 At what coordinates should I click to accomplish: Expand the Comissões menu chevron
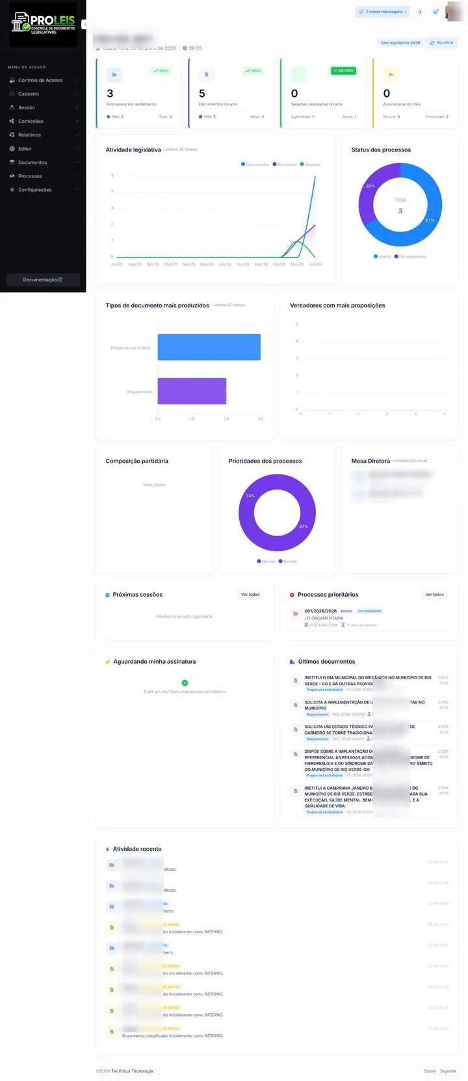(x=77, y=122)
